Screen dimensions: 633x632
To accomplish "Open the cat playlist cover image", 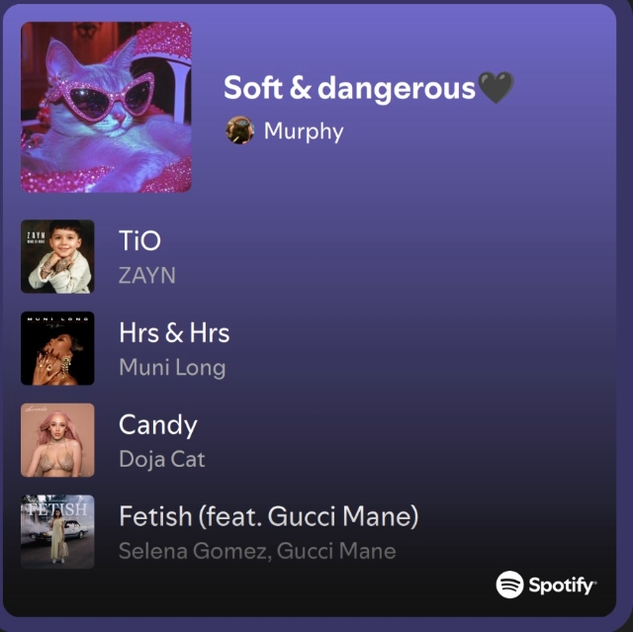I will tap(106, 107).
